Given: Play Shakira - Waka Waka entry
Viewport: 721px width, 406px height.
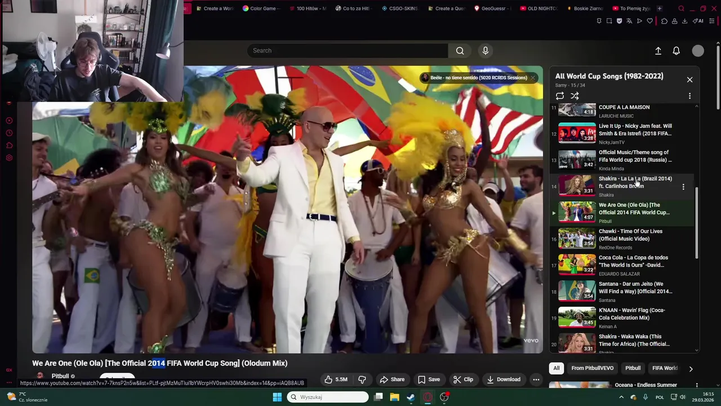Looking at the screenshot, I should coord(622,343).
